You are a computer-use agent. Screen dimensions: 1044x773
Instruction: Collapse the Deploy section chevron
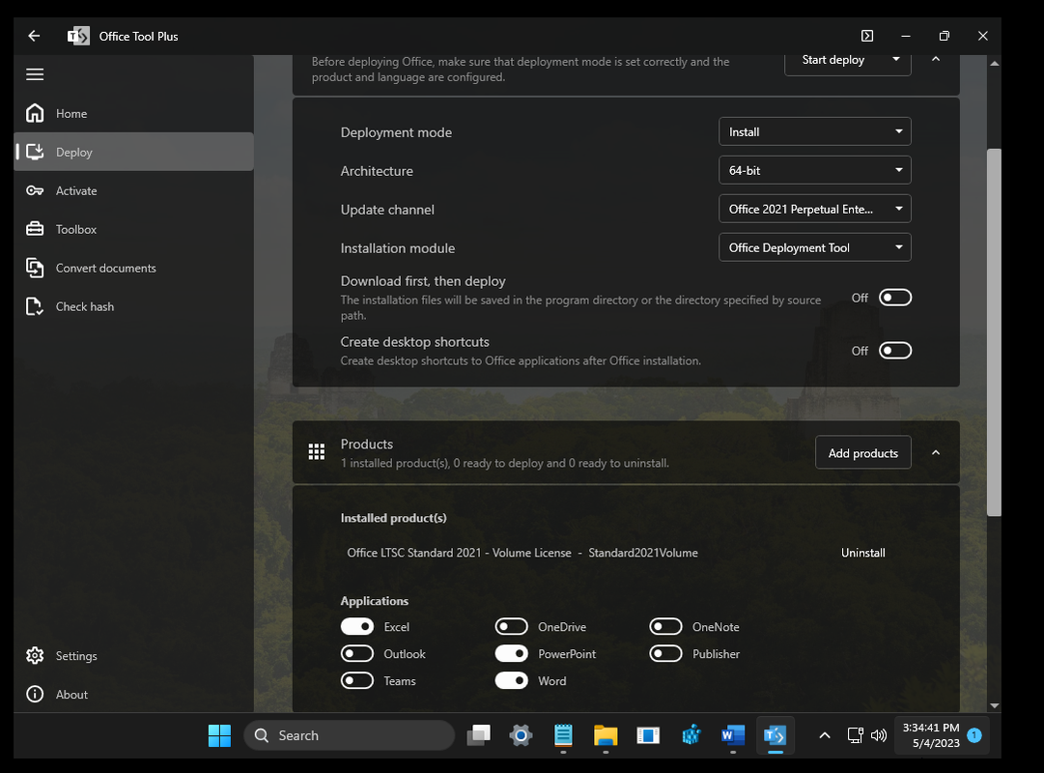(936, 59)
